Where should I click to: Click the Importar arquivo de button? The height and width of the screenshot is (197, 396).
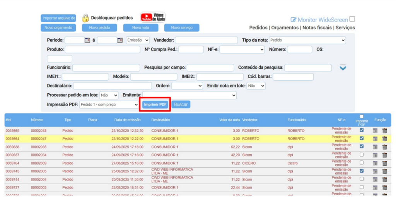[58, 18]
